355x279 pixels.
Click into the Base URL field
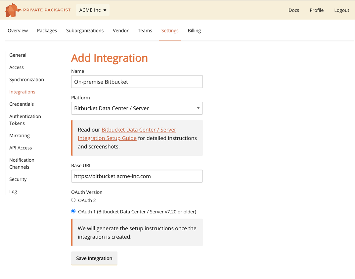click(x=137, y=176)
